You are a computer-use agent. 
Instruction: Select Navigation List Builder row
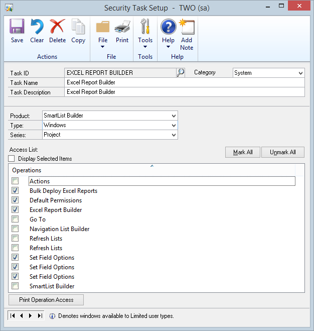pos(162,229)
